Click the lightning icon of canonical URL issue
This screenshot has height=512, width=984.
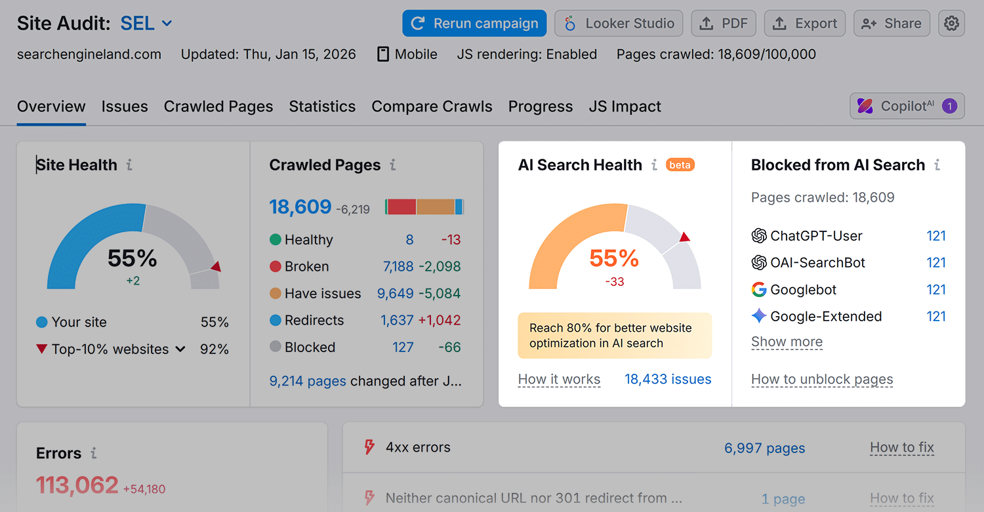pyautogui.click(x=369, y=498)
